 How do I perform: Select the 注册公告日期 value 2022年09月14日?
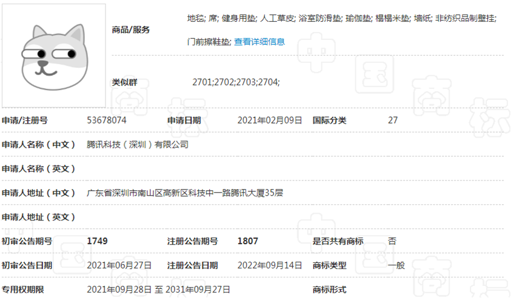point(270,265)
